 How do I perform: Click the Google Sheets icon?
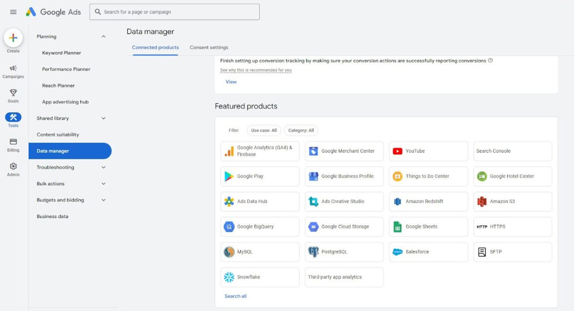pyautogui.click(x=397, y=227)
